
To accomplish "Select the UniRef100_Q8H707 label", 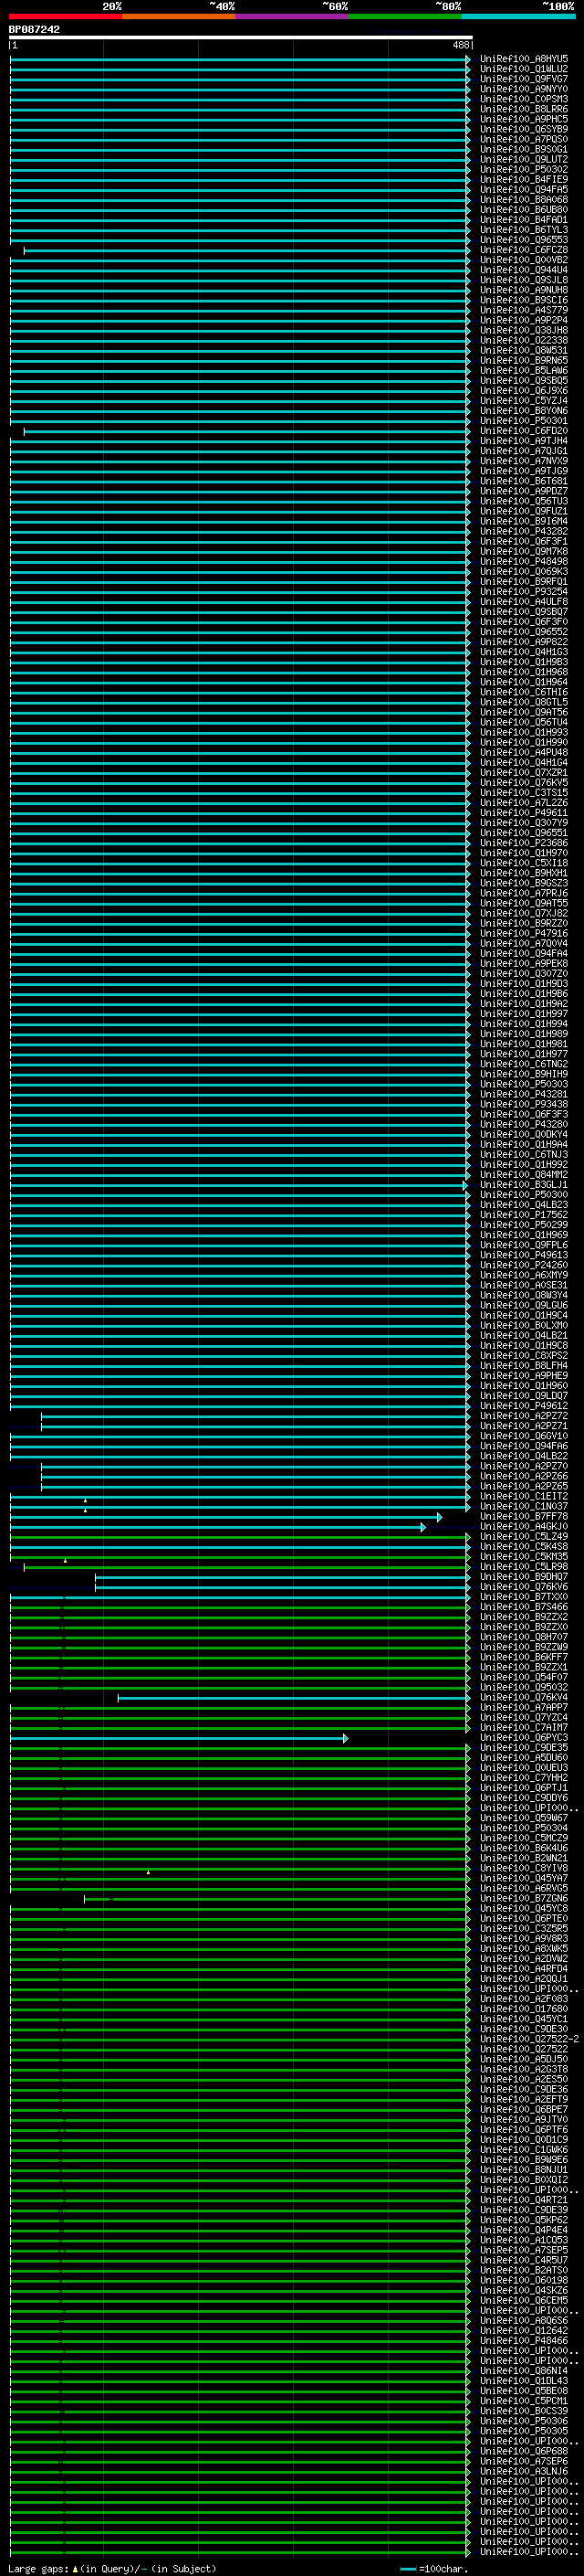I will (x=524, y=1637).
